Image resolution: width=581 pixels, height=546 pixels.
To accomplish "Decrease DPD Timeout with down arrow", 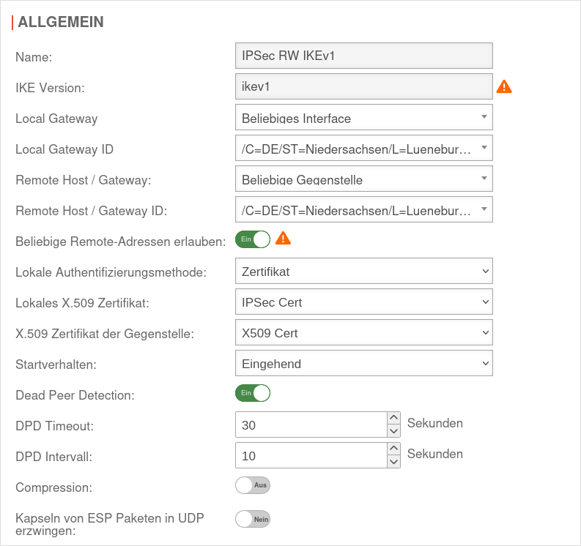I will tap(394, 431).
